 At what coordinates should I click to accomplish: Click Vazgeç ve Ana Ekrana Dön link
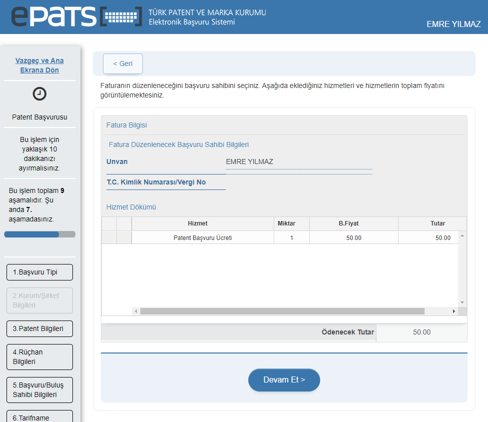(x=39, y=65)
